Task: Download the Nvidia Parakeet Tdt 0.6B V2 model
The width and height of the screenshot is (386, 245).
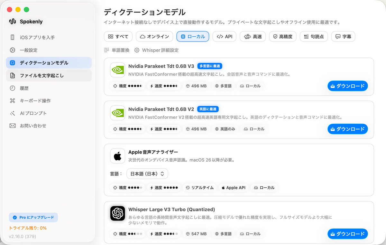Action: 347,129
